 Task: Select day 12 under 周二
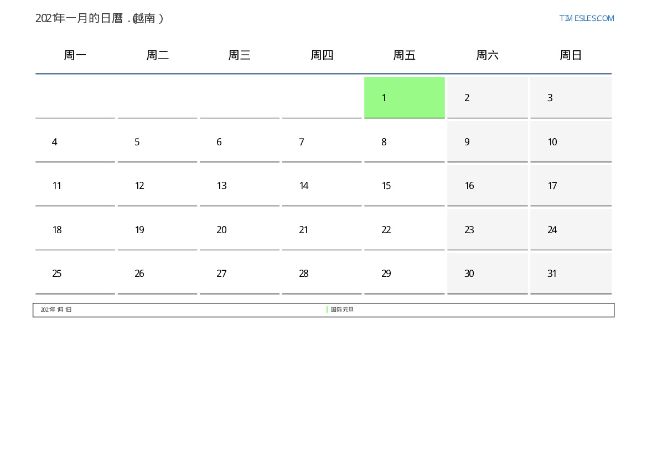157,186
